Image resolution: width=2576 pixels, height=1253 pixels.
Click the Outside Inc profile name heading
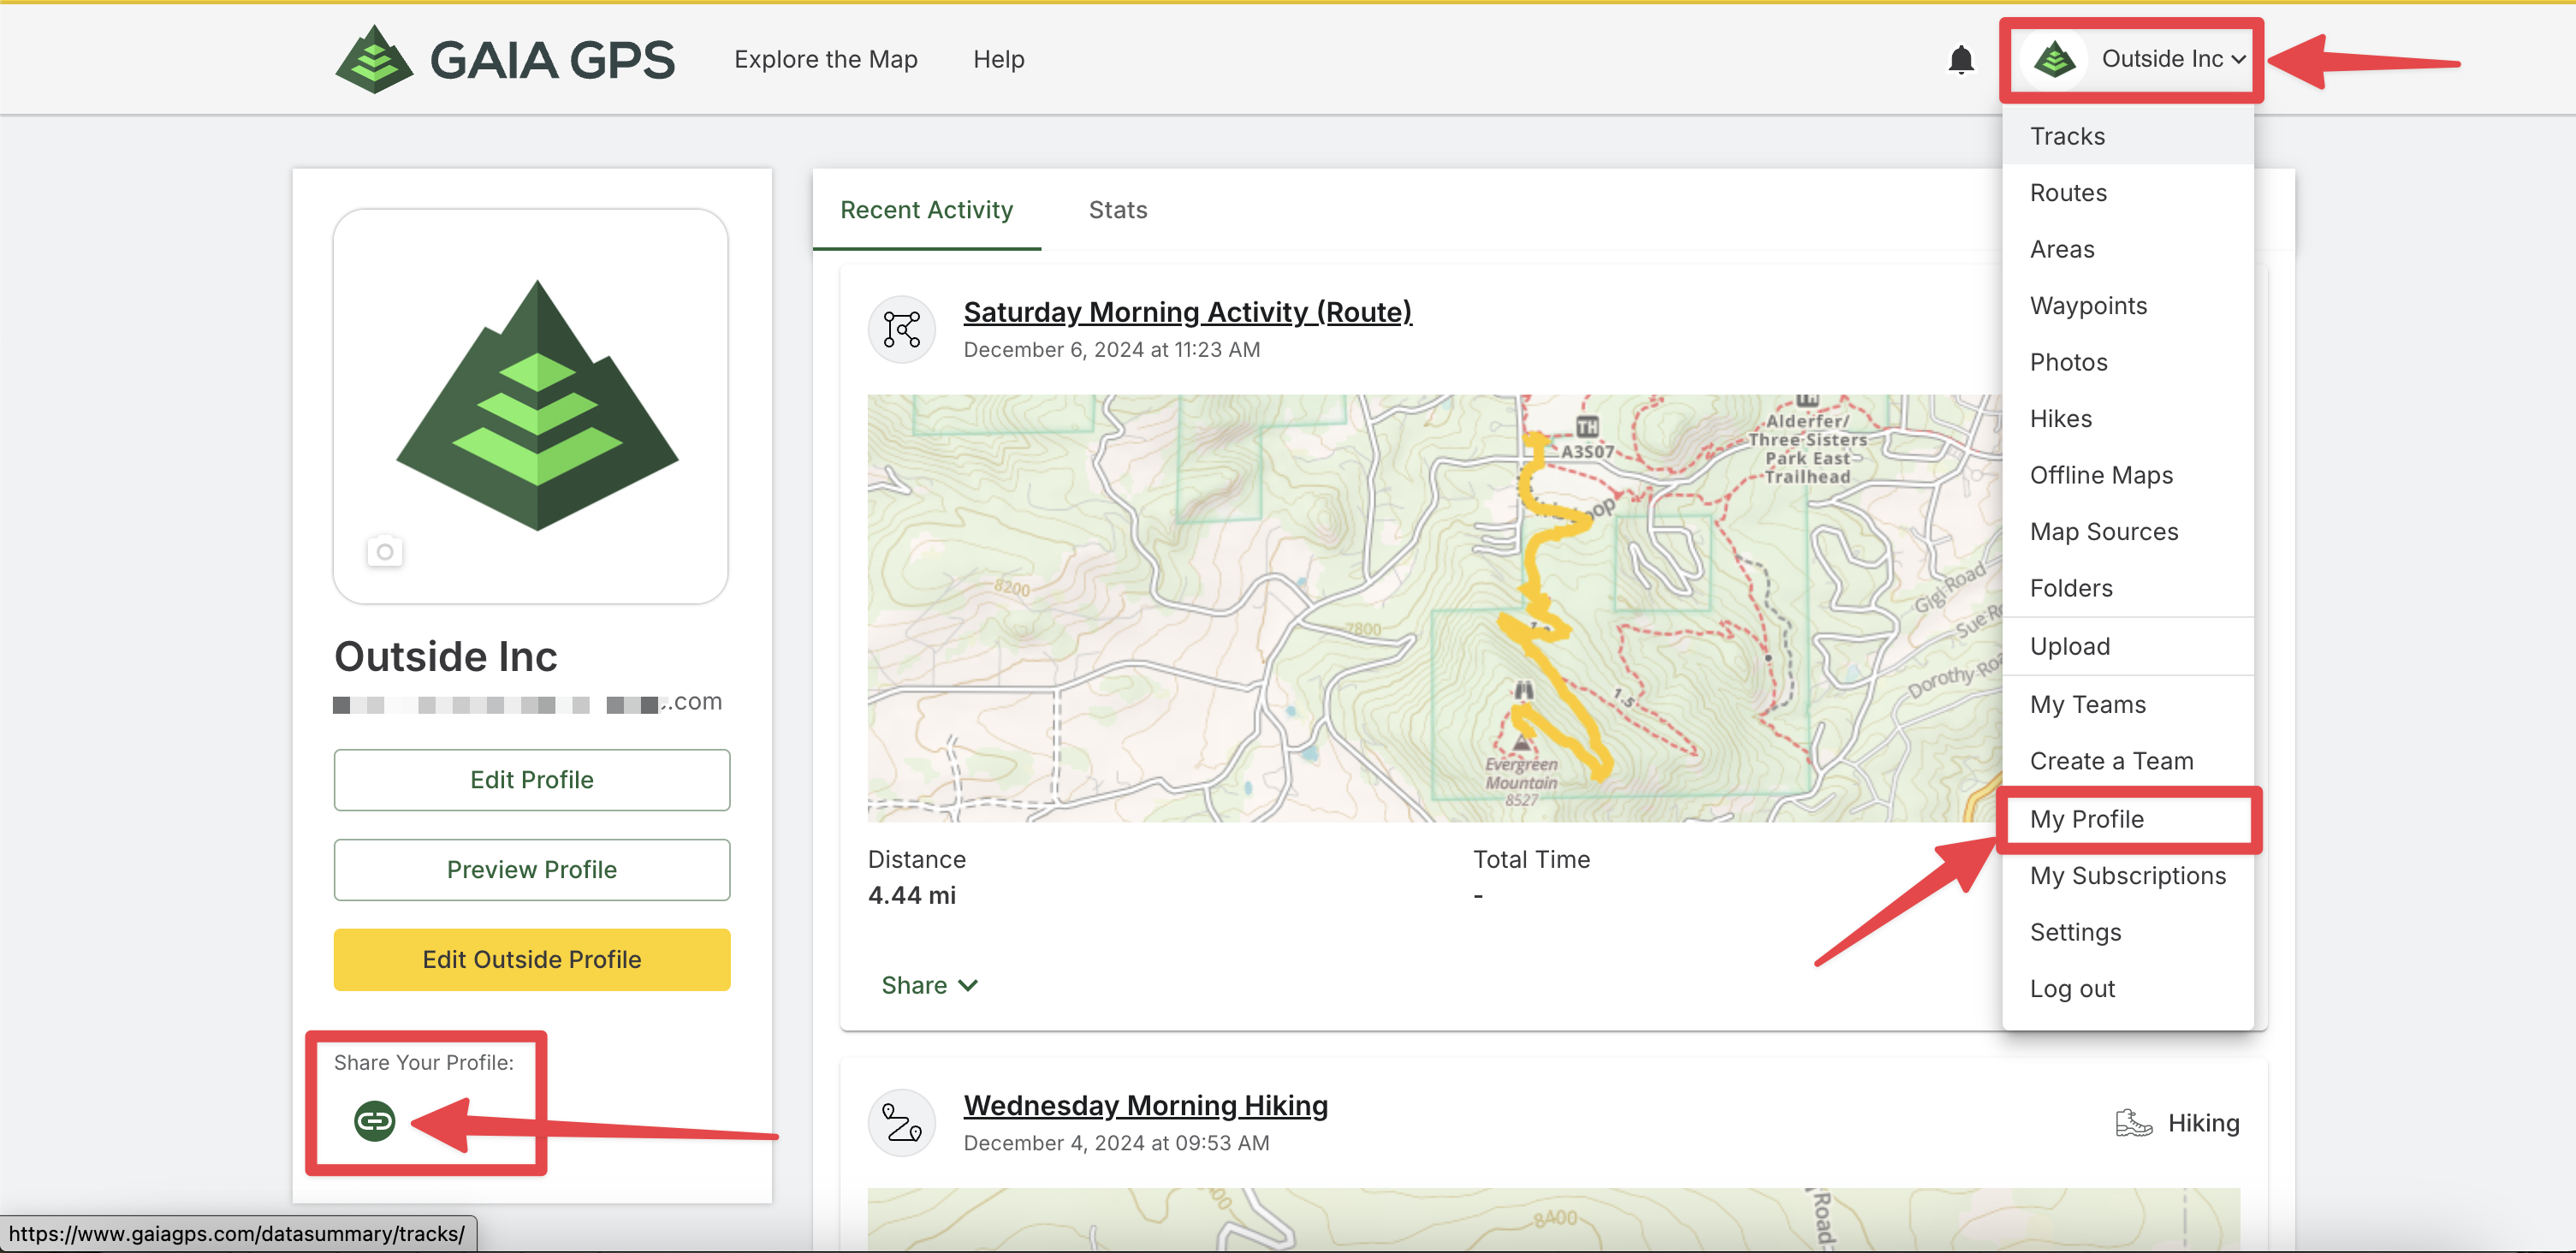click(x=445, y=656)
